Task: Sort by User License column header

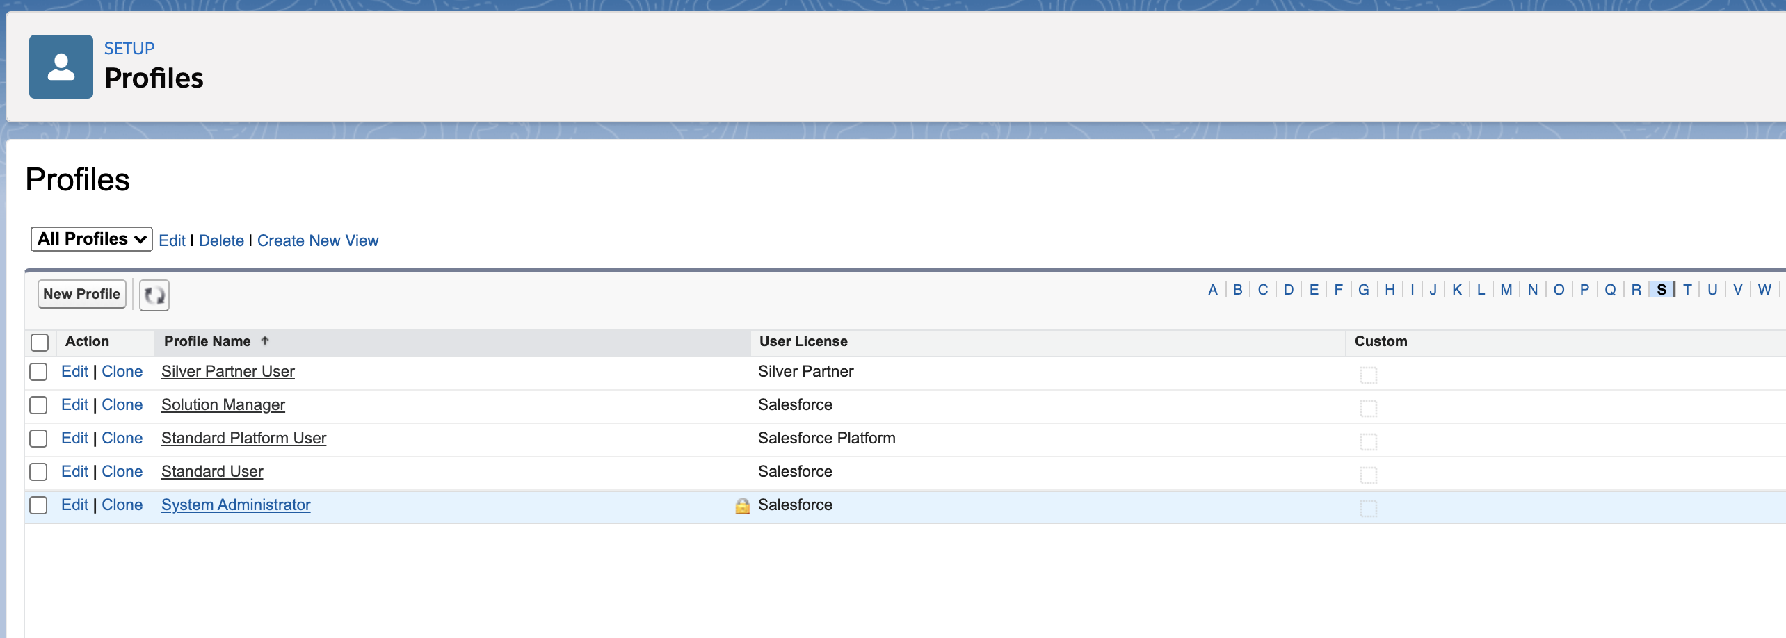Action: point(803,341)
